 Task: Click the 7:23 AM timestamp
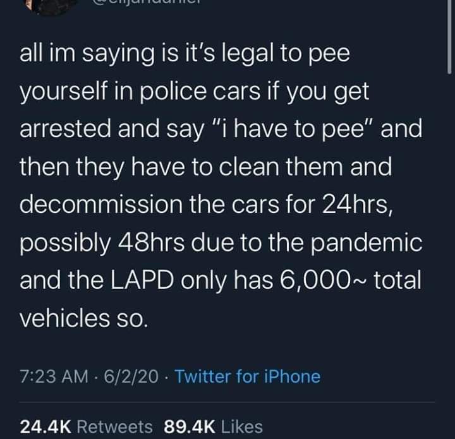(54, 376)
